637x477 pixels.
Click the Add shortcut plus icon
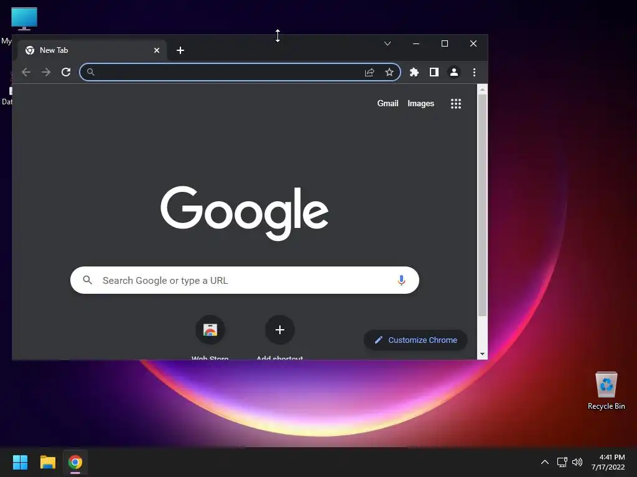point(280,330)
